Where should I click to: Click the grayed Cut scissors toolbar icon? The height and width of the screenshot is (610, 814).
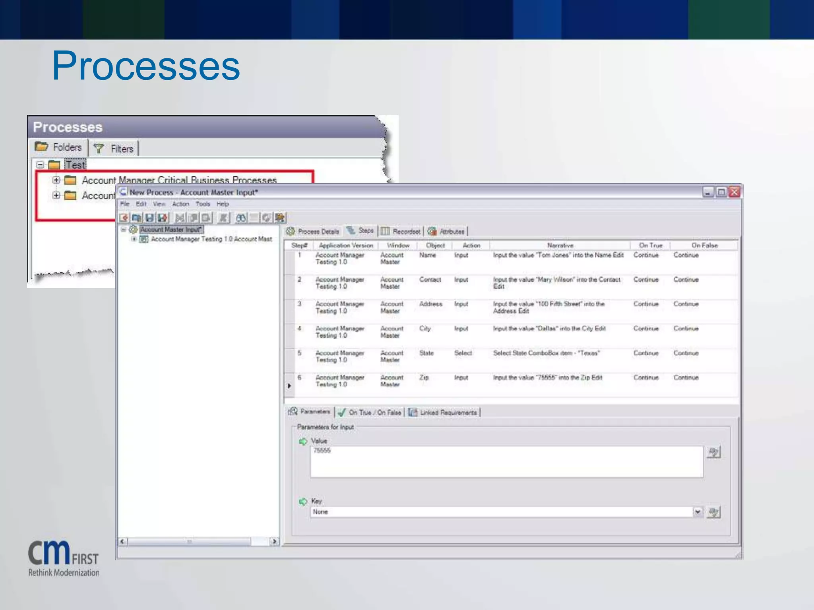pyautogui.click(x=180, y=218)
